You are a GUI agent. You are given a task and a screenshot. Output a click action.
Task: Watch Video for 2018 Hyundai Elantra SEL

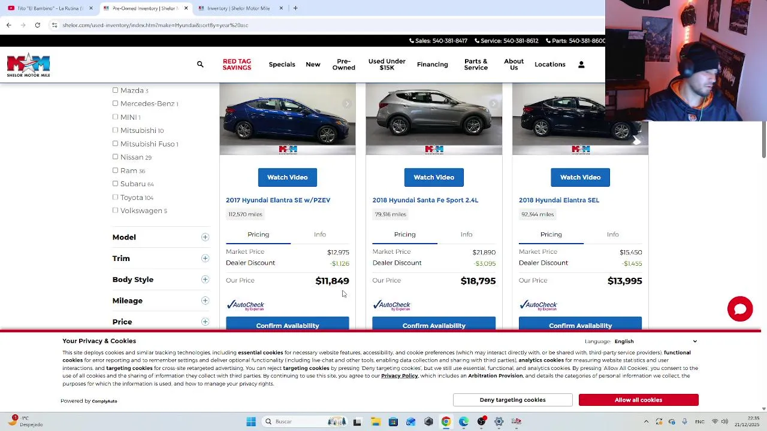580,177
